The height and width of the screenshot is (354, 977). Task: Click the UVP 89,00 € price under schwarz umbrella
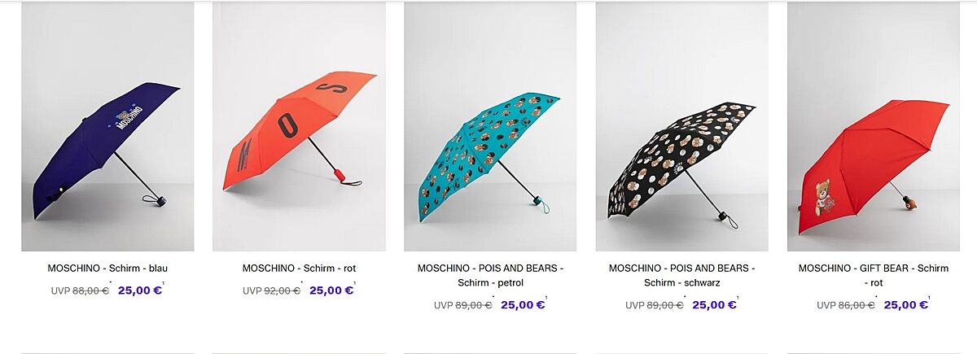tap(655, 305)
